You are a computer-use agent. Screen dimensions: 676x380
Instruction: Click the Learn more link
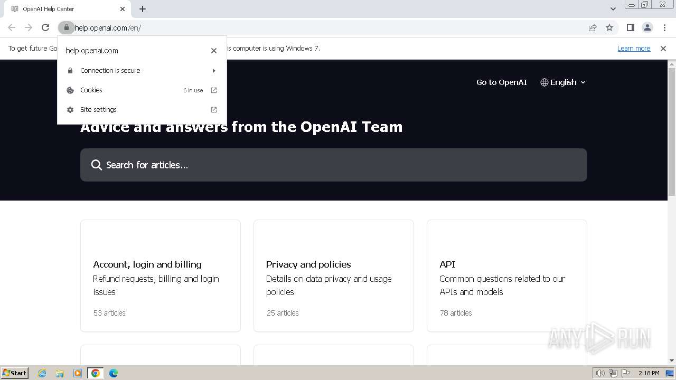pos(634,49)
